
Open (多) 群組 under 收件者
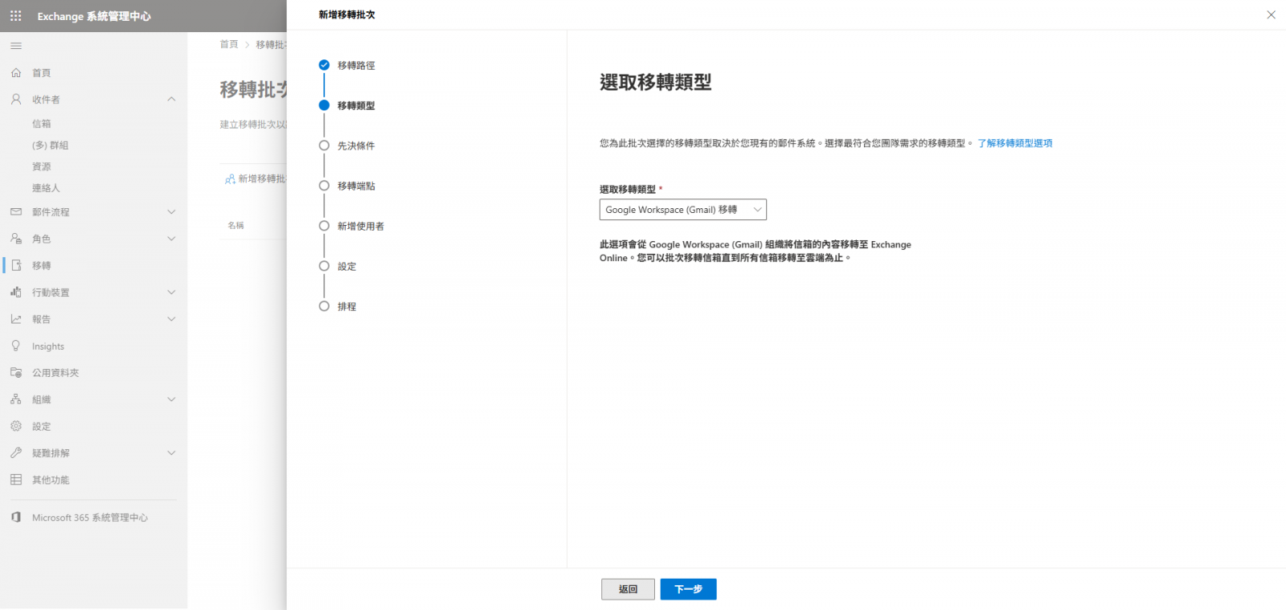tap(51, 145)
